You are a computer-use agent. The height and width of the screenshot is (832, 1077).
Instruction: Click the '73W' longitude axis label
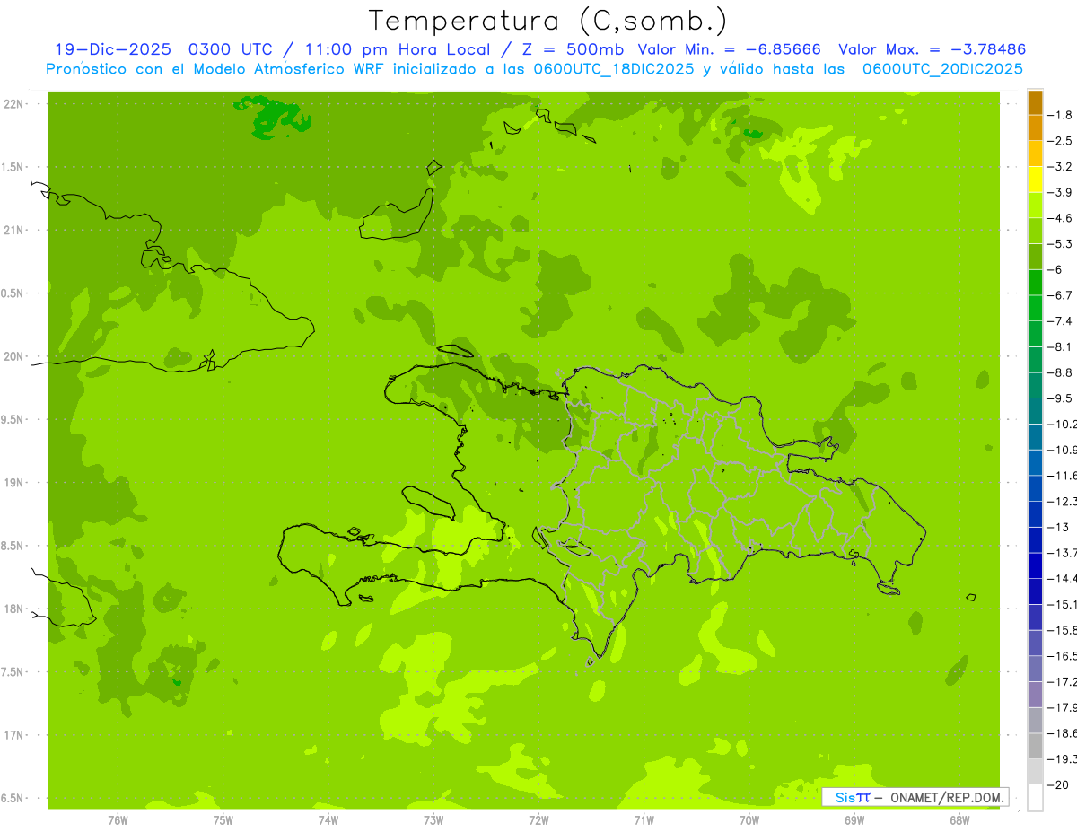click(433, 820)
